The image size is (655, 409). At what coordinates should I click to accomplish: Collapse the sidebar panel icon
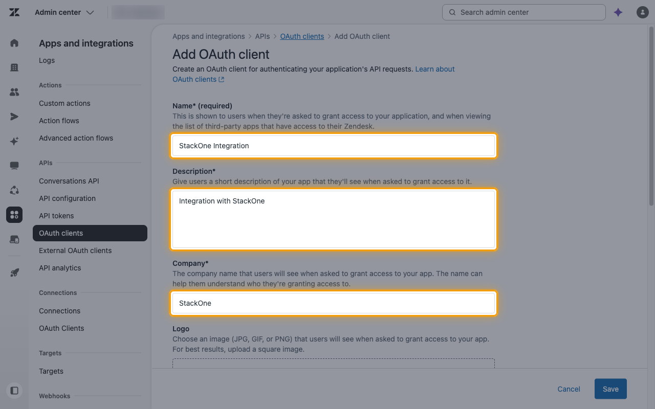(x=14, y=391)
